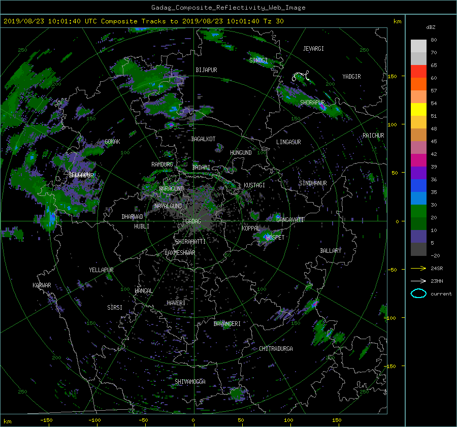Click the SHIRAHATTI city label
Viewport: 457px width, 427px height.
click(190, 242)
